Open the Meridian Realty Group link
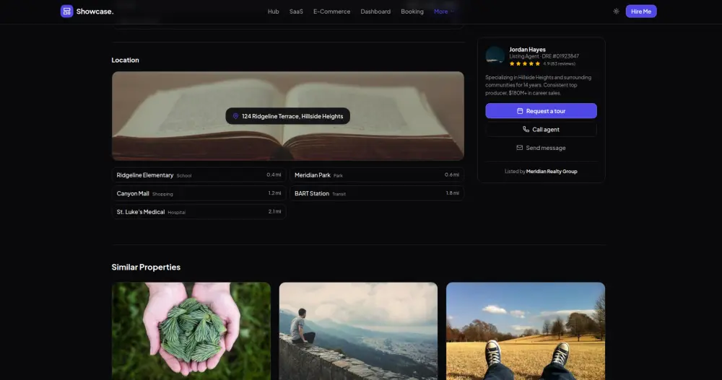 551,171
